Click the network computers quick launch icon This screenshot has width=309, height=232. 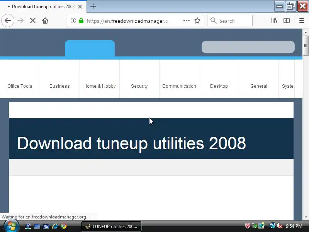pos(28,226)
